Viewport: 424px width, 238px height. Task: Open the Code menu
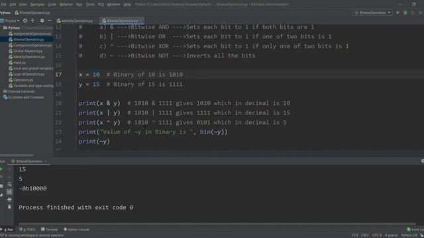[52, 5]
